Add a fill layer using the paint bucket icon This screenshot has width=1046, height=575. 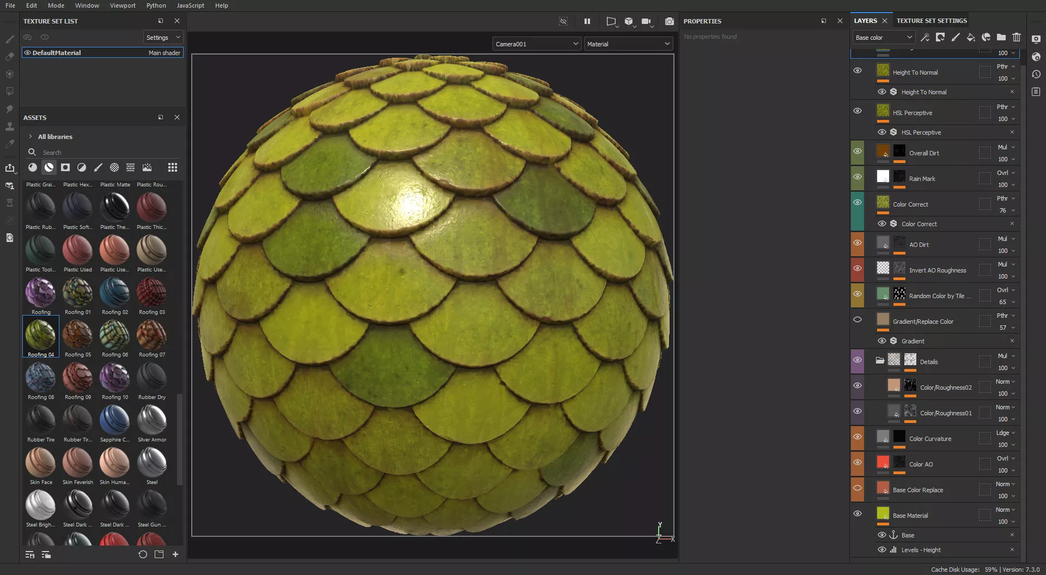(x=970, y=37)
